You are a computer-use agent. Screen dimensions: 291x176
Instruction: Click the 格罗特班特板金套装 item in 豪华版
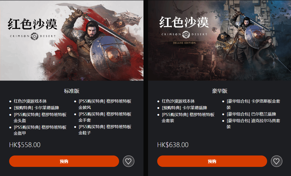pyautogui.click(x=188, y=118)
